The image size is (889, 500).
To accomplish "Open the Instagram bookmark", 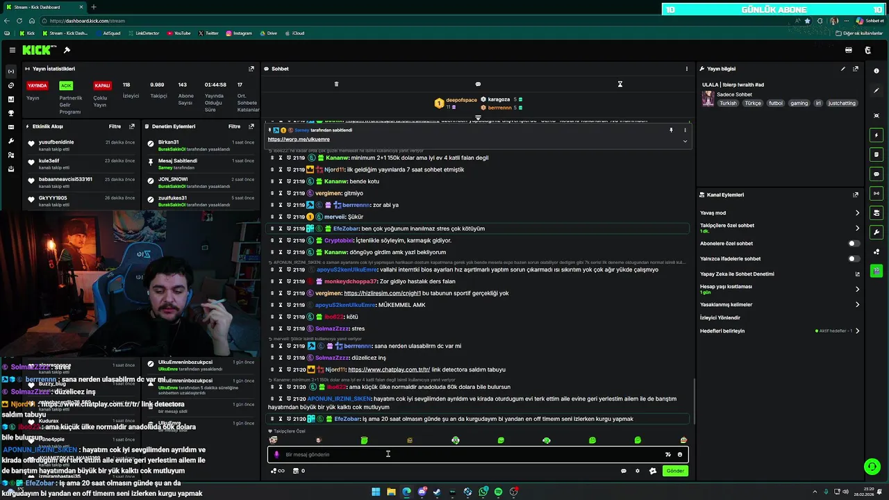I will 238,33.
